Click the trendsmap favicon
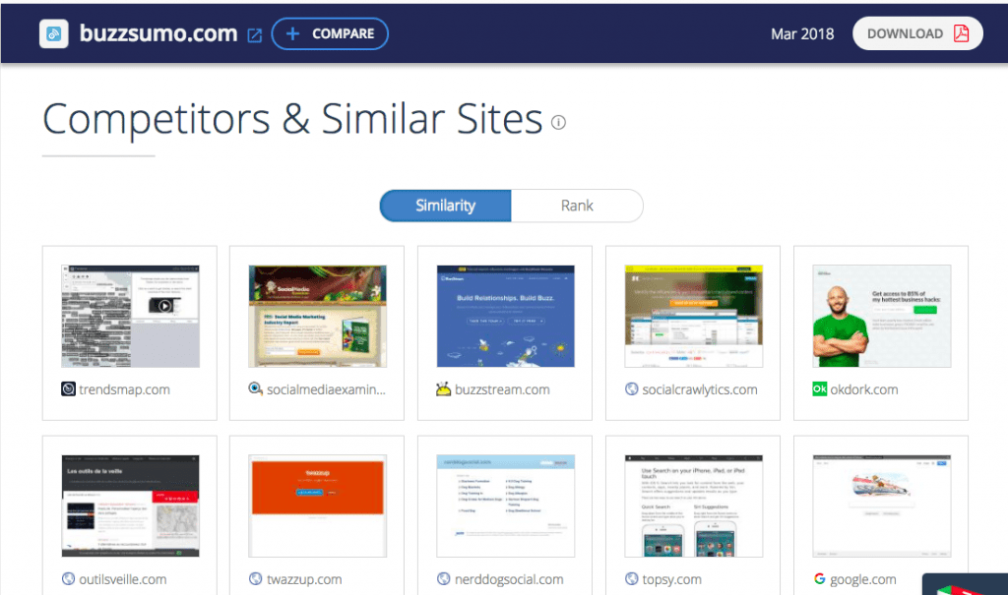Viewport: 1008px width, 595px height. 68,388
